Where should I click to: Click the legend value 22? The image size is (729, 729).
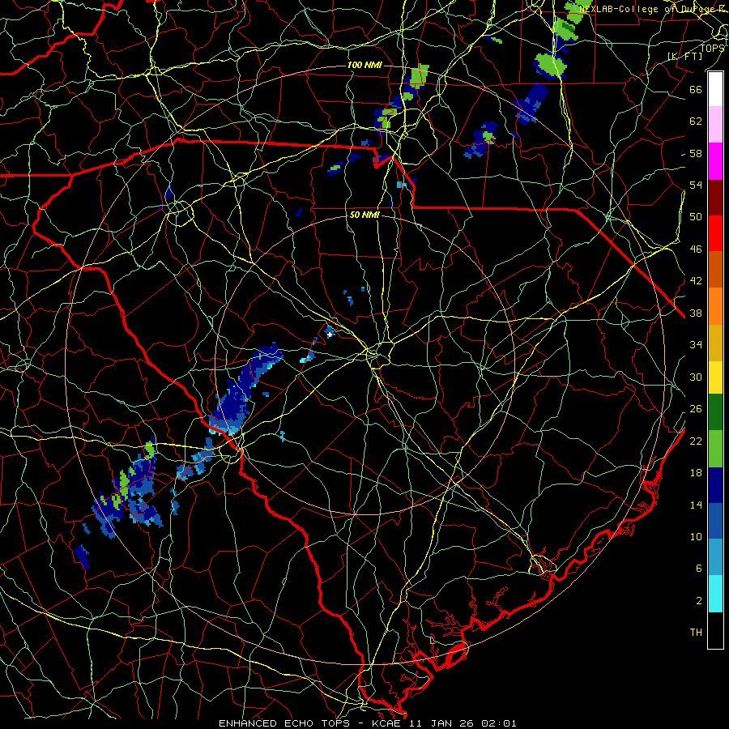tap(696, 441)
